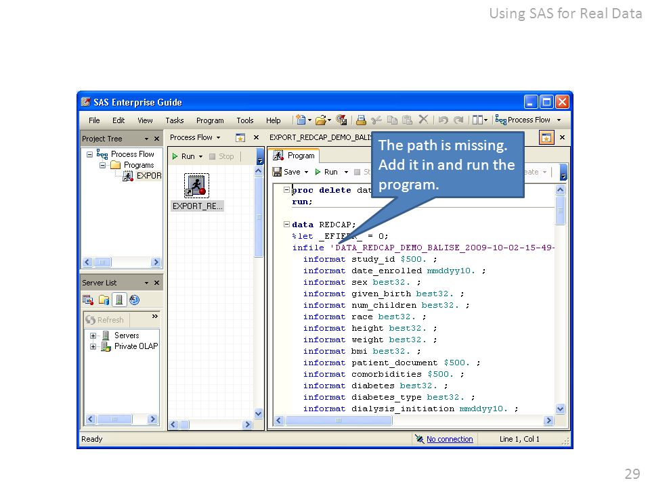Click the Undo arrow icon
The width and height of the screenshot is (650, 487).
(x=443, y=120)
